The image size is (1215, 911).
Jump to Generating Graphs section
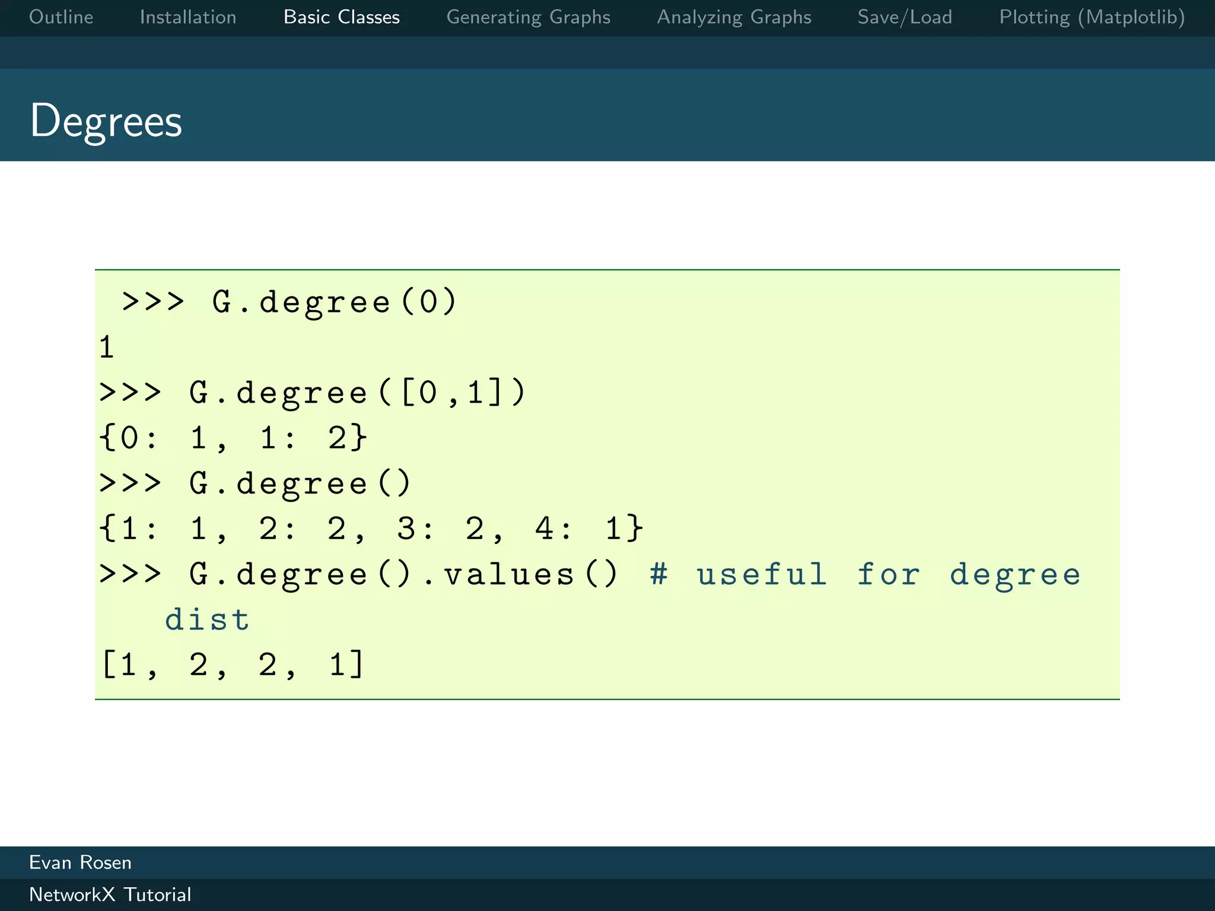529,18
